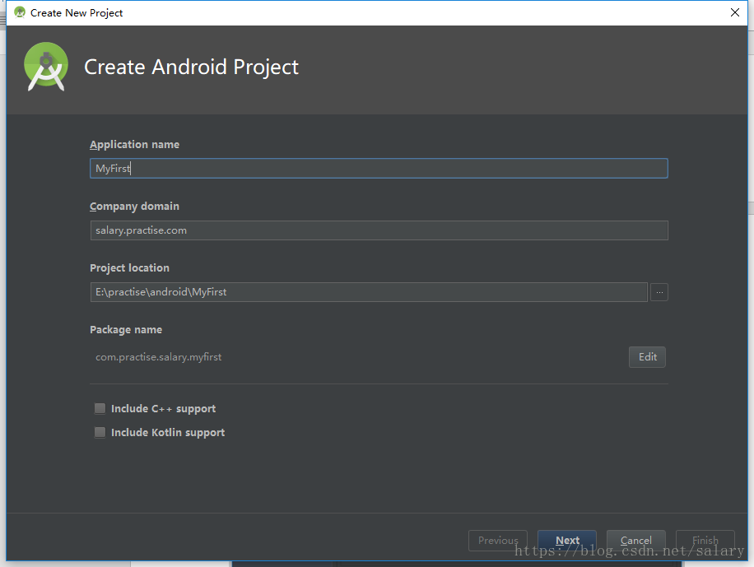Click the Application name input field

point(379,169)
